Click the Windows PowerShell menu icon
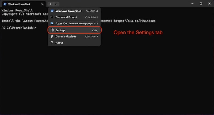This screenshot has width=214, height=115. [52, 11]
